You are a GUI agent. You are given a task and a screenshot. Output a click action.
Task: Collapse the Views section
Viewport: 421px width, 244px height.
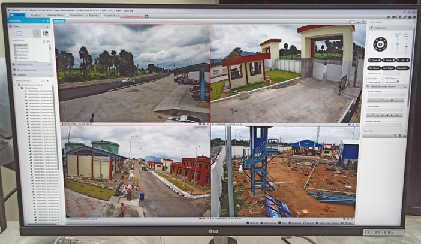click(47, 28)
